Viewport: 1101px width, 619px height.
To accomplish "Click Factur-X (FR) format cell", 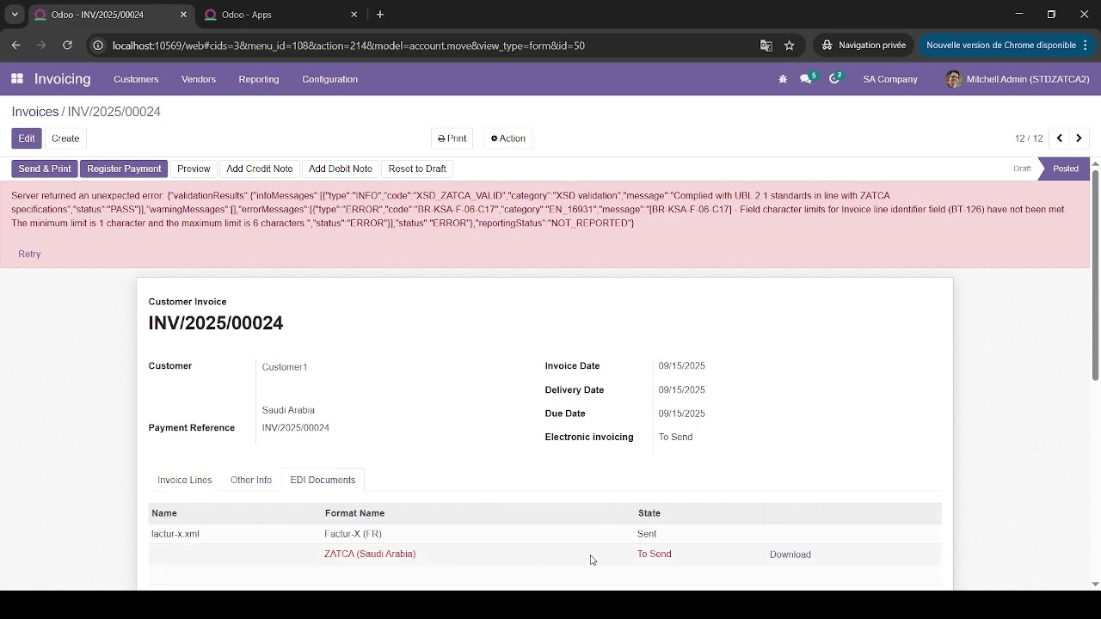I will [353, 534].
